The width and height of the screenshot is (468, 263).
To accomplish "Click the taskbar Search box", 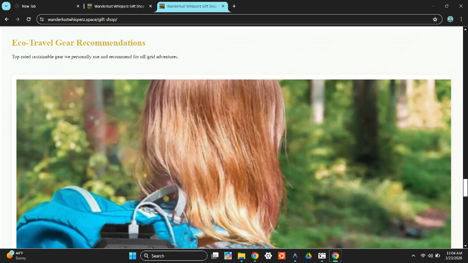I will click(174, 256).
